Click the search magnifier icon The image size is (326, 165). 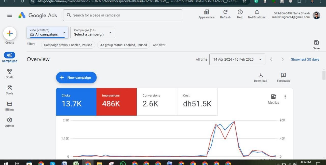pyautogui.click(x=69, y=15)
